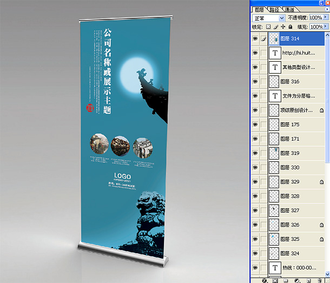The width and height of the screenshot is (330, 283).
Task: Minimize the layers panel window
Action: [321, 3]
